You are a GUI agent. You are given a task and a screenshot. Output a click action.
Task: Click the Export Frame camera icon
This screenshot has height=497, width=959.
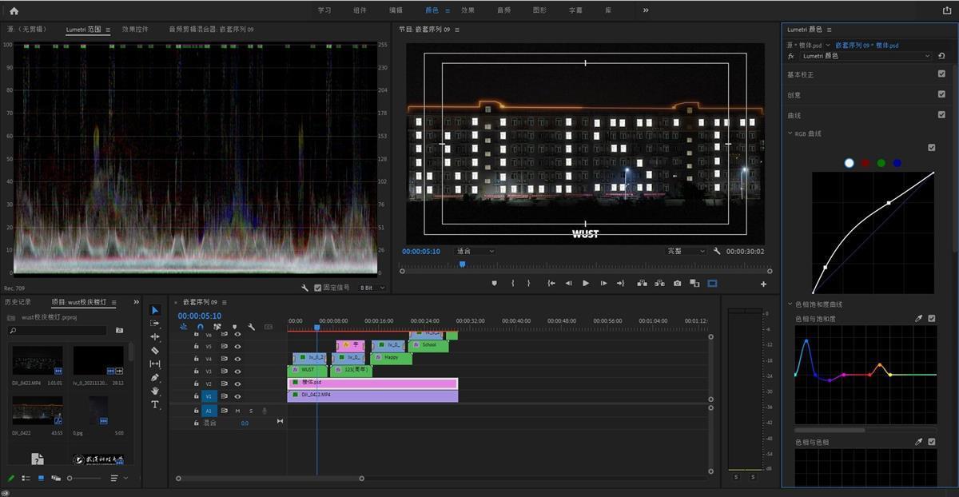click(677, 284)
